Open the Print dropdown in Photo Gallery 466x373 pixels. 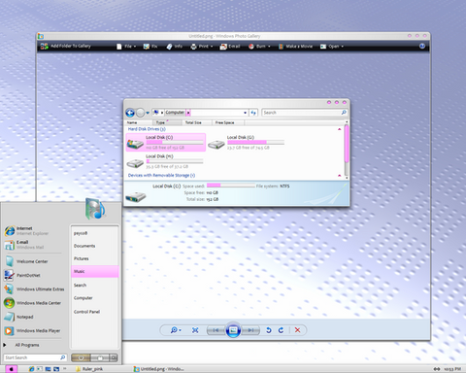(202, 47)
